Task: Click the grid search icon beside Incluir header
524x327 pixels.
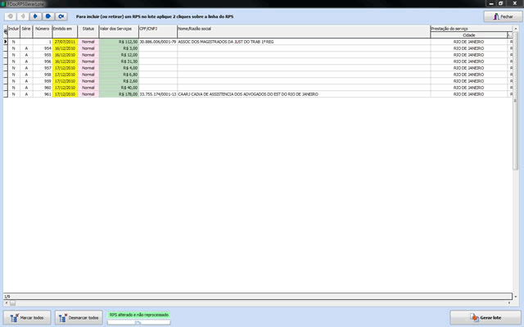Action: (x=6, y=32)
